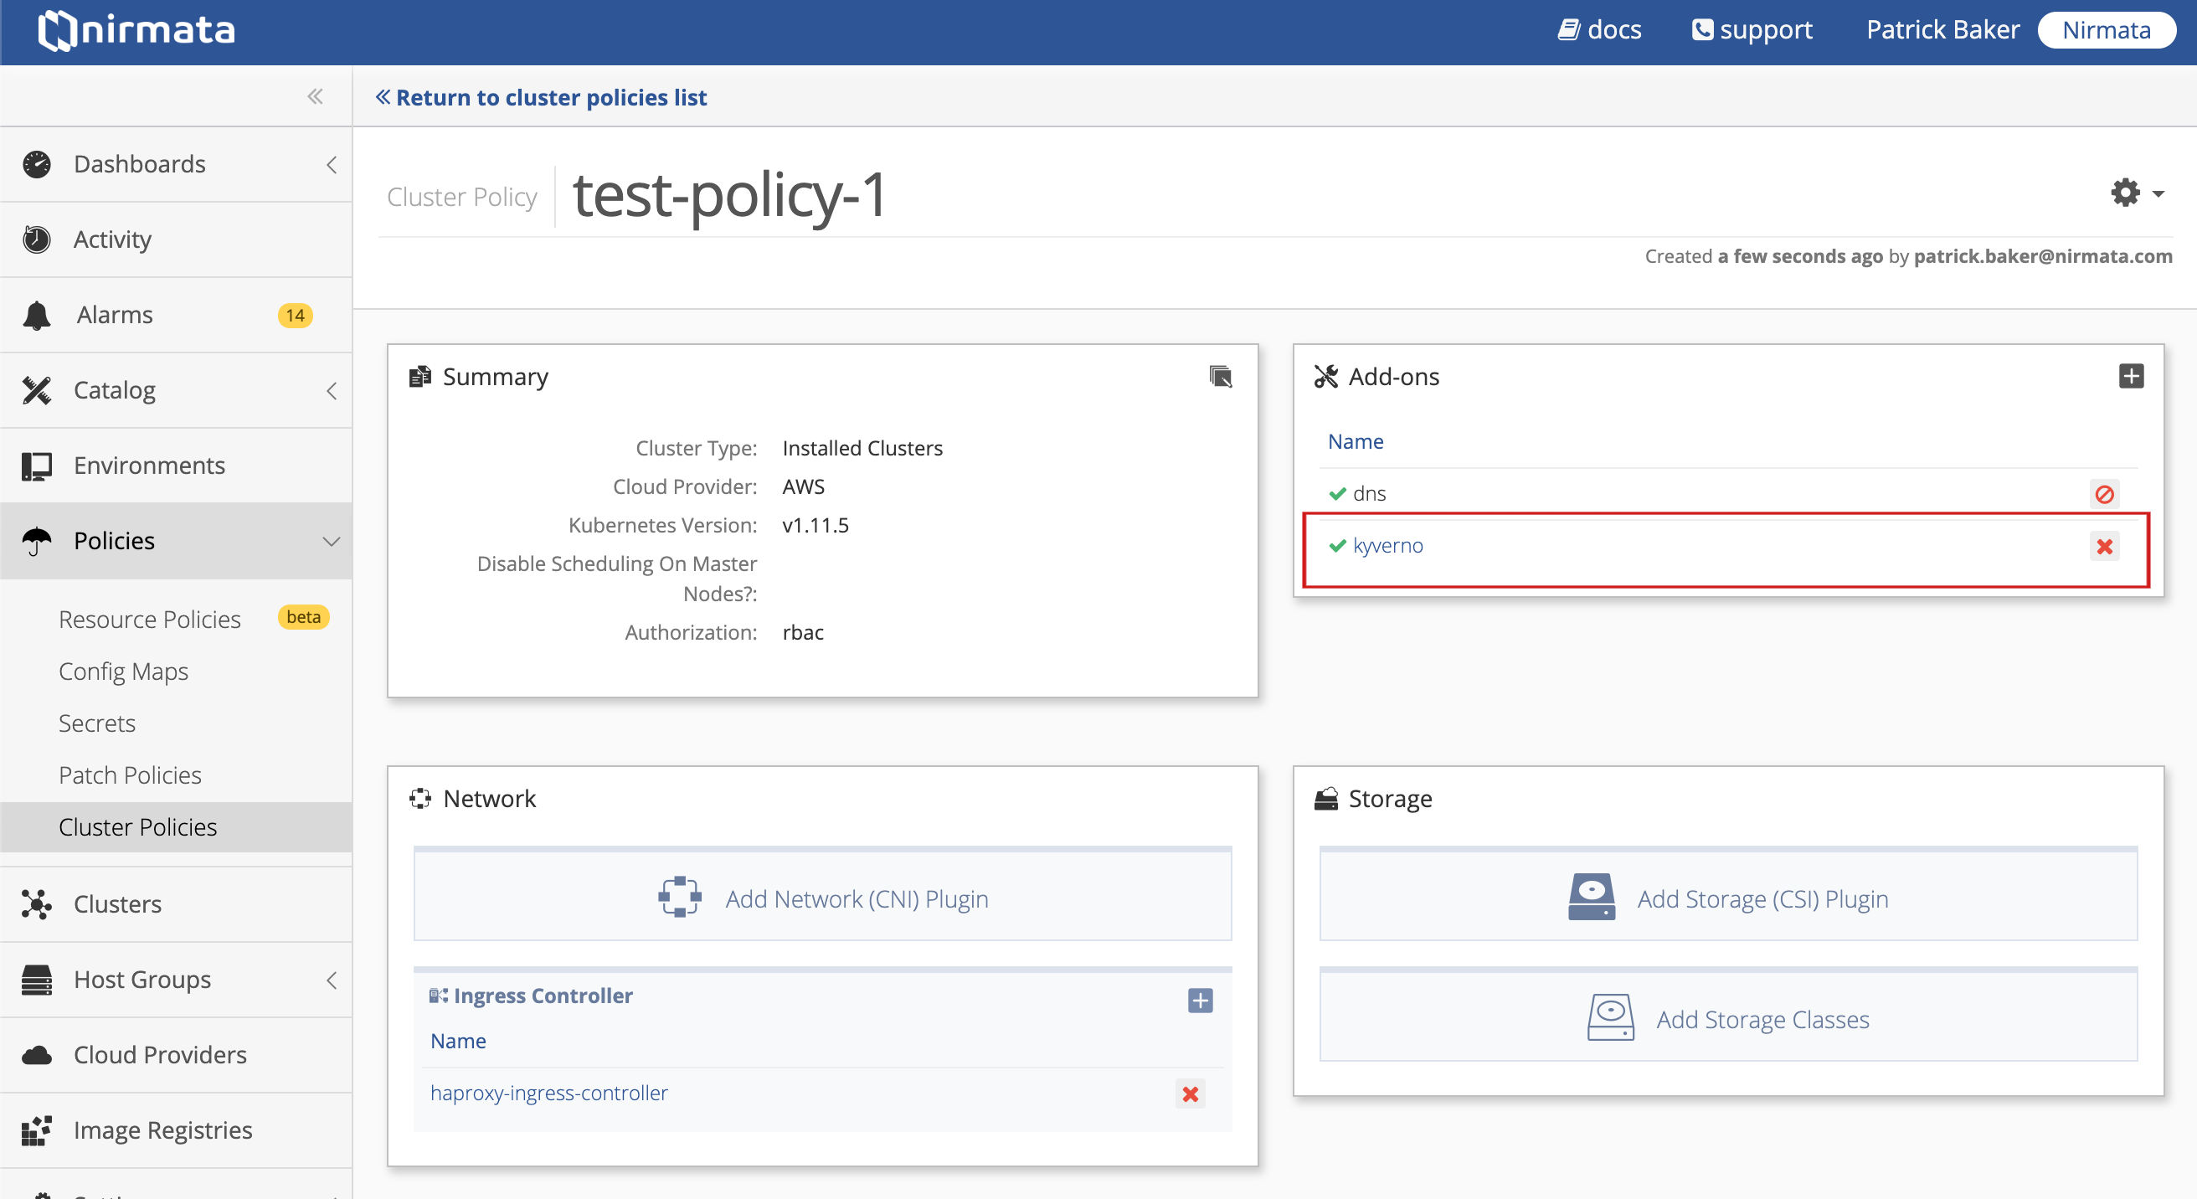This screenshot has width=2197, height=1199.
Task: Click the Activity clock icon
Action: click(37, 239)
